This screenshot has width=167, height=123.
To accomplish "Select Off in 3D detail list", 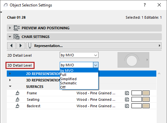I will [79, 87].
